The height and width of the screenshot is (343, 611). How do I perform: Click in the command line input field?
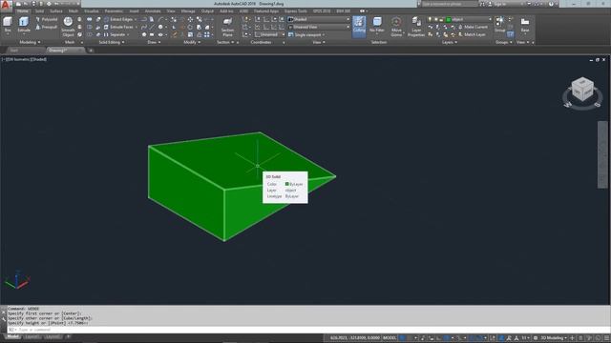coord(307,330)
